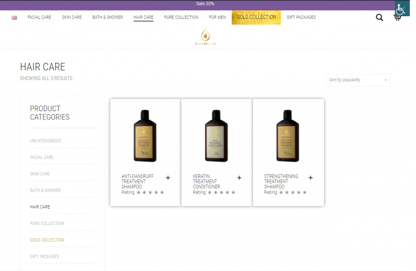The width and height of the screenshot is (416, 271).
Task: Click the star rating of Keratin Conditioner
Action: point(221,193)
